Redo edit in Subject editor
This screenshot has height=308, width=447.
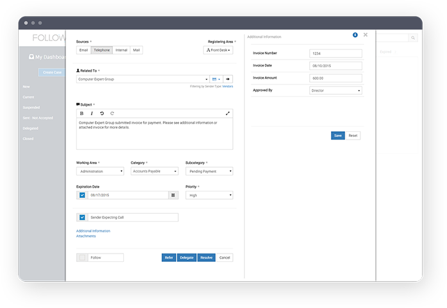tap(112, 113)
